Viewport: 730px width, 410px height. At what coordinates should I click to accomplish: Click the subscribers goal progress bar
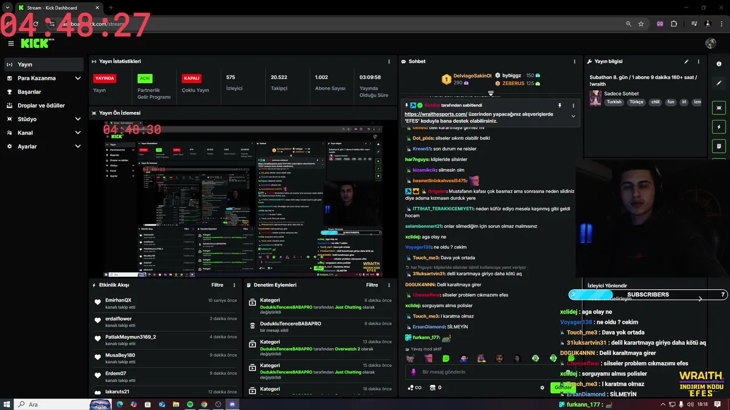pyautogui.click(x=648, y=294)
